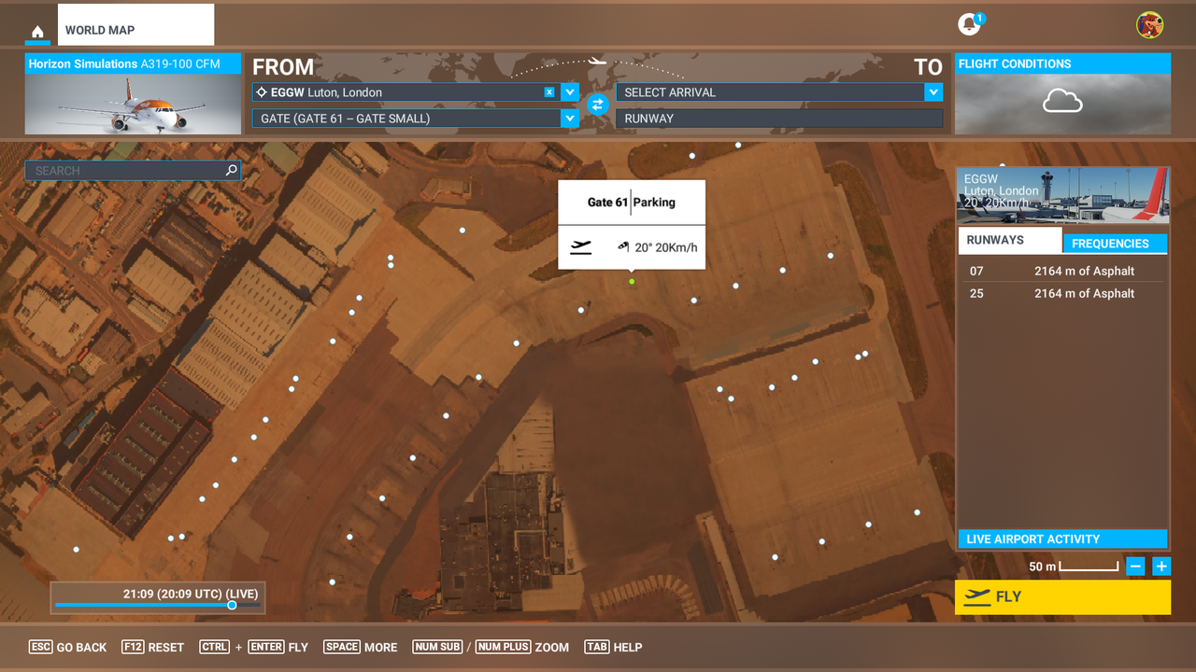Click the wind sock icon in tooltip

pyautogui.click(x=623, y=247)
